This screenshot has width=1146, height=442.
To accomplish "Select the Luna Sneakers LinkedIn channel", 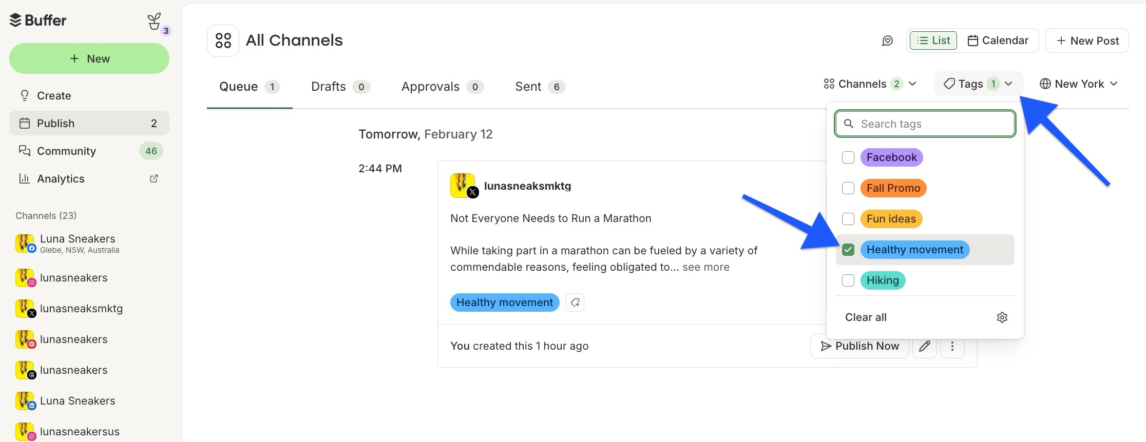I will (89, 401).
